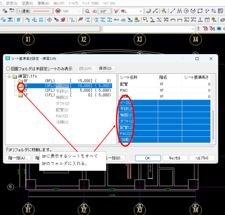This screenshot has height=215, width=225.
Task: Select the straight line drawing tool
Action: click(x=172, y=11)
